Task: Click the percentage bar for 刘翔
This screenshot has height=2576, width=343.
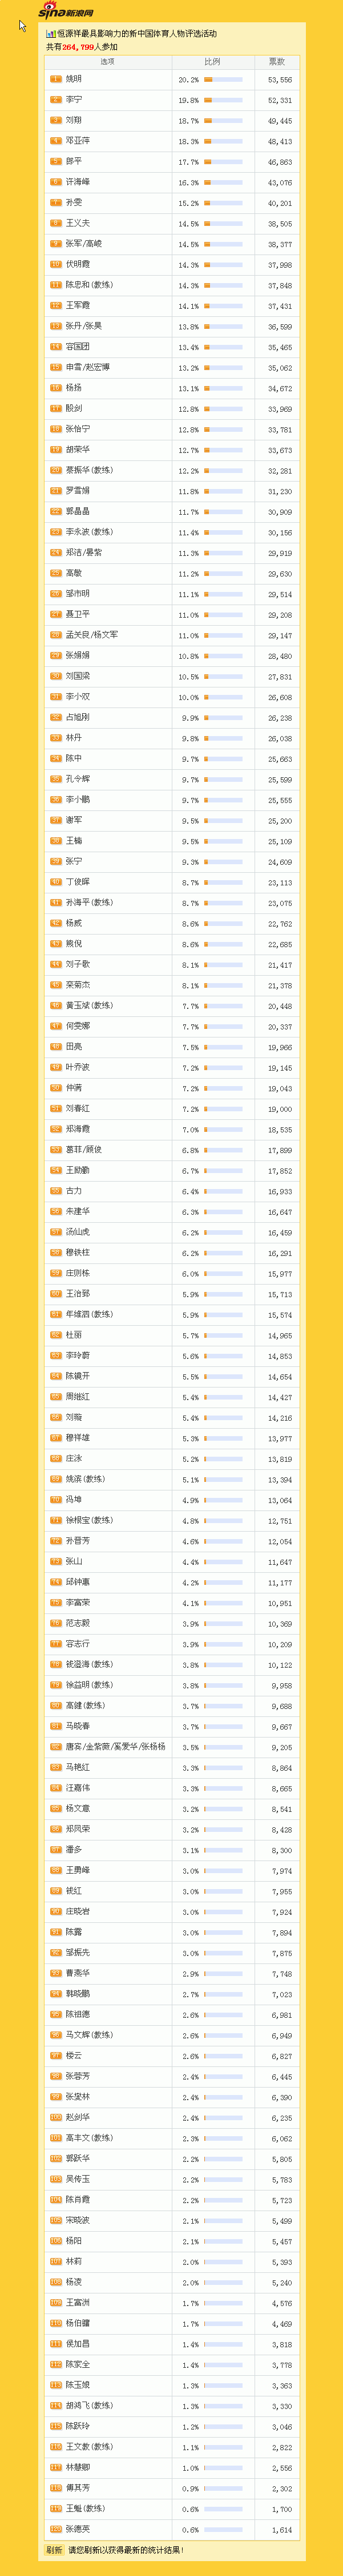Action: click(x=223, y=120)
